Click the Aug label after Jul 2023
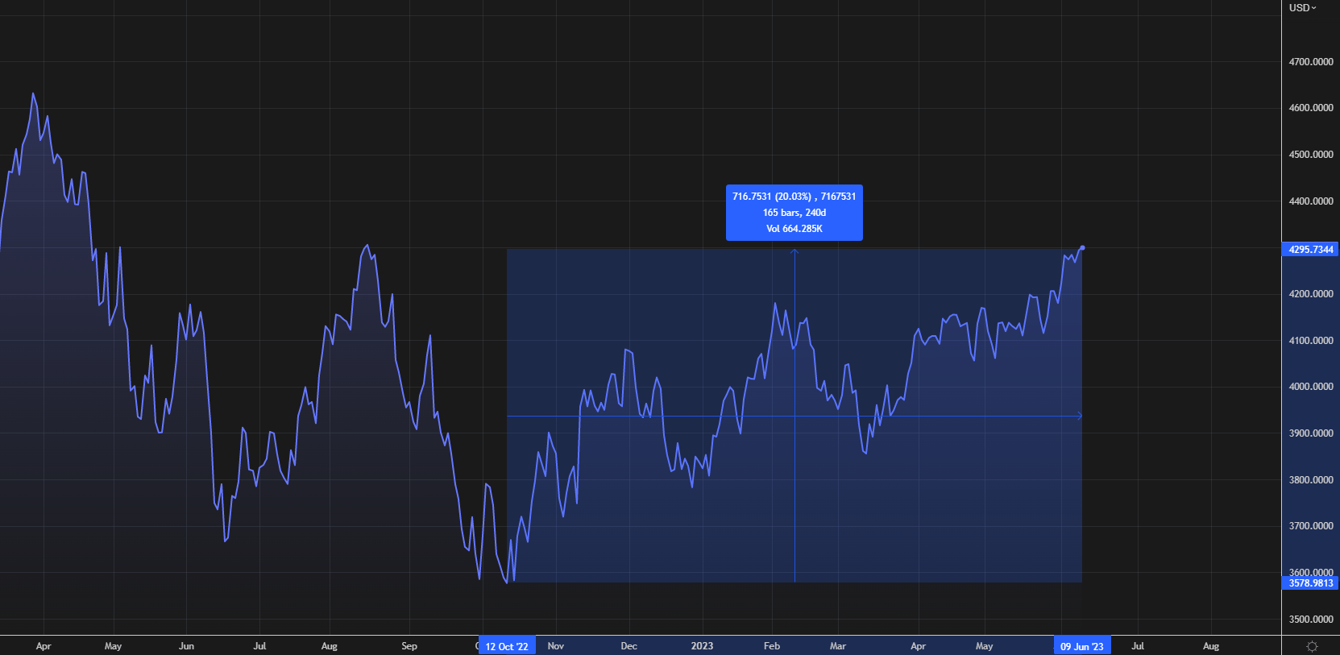Screen dimensions: 1340x655 coord(1211,646)
